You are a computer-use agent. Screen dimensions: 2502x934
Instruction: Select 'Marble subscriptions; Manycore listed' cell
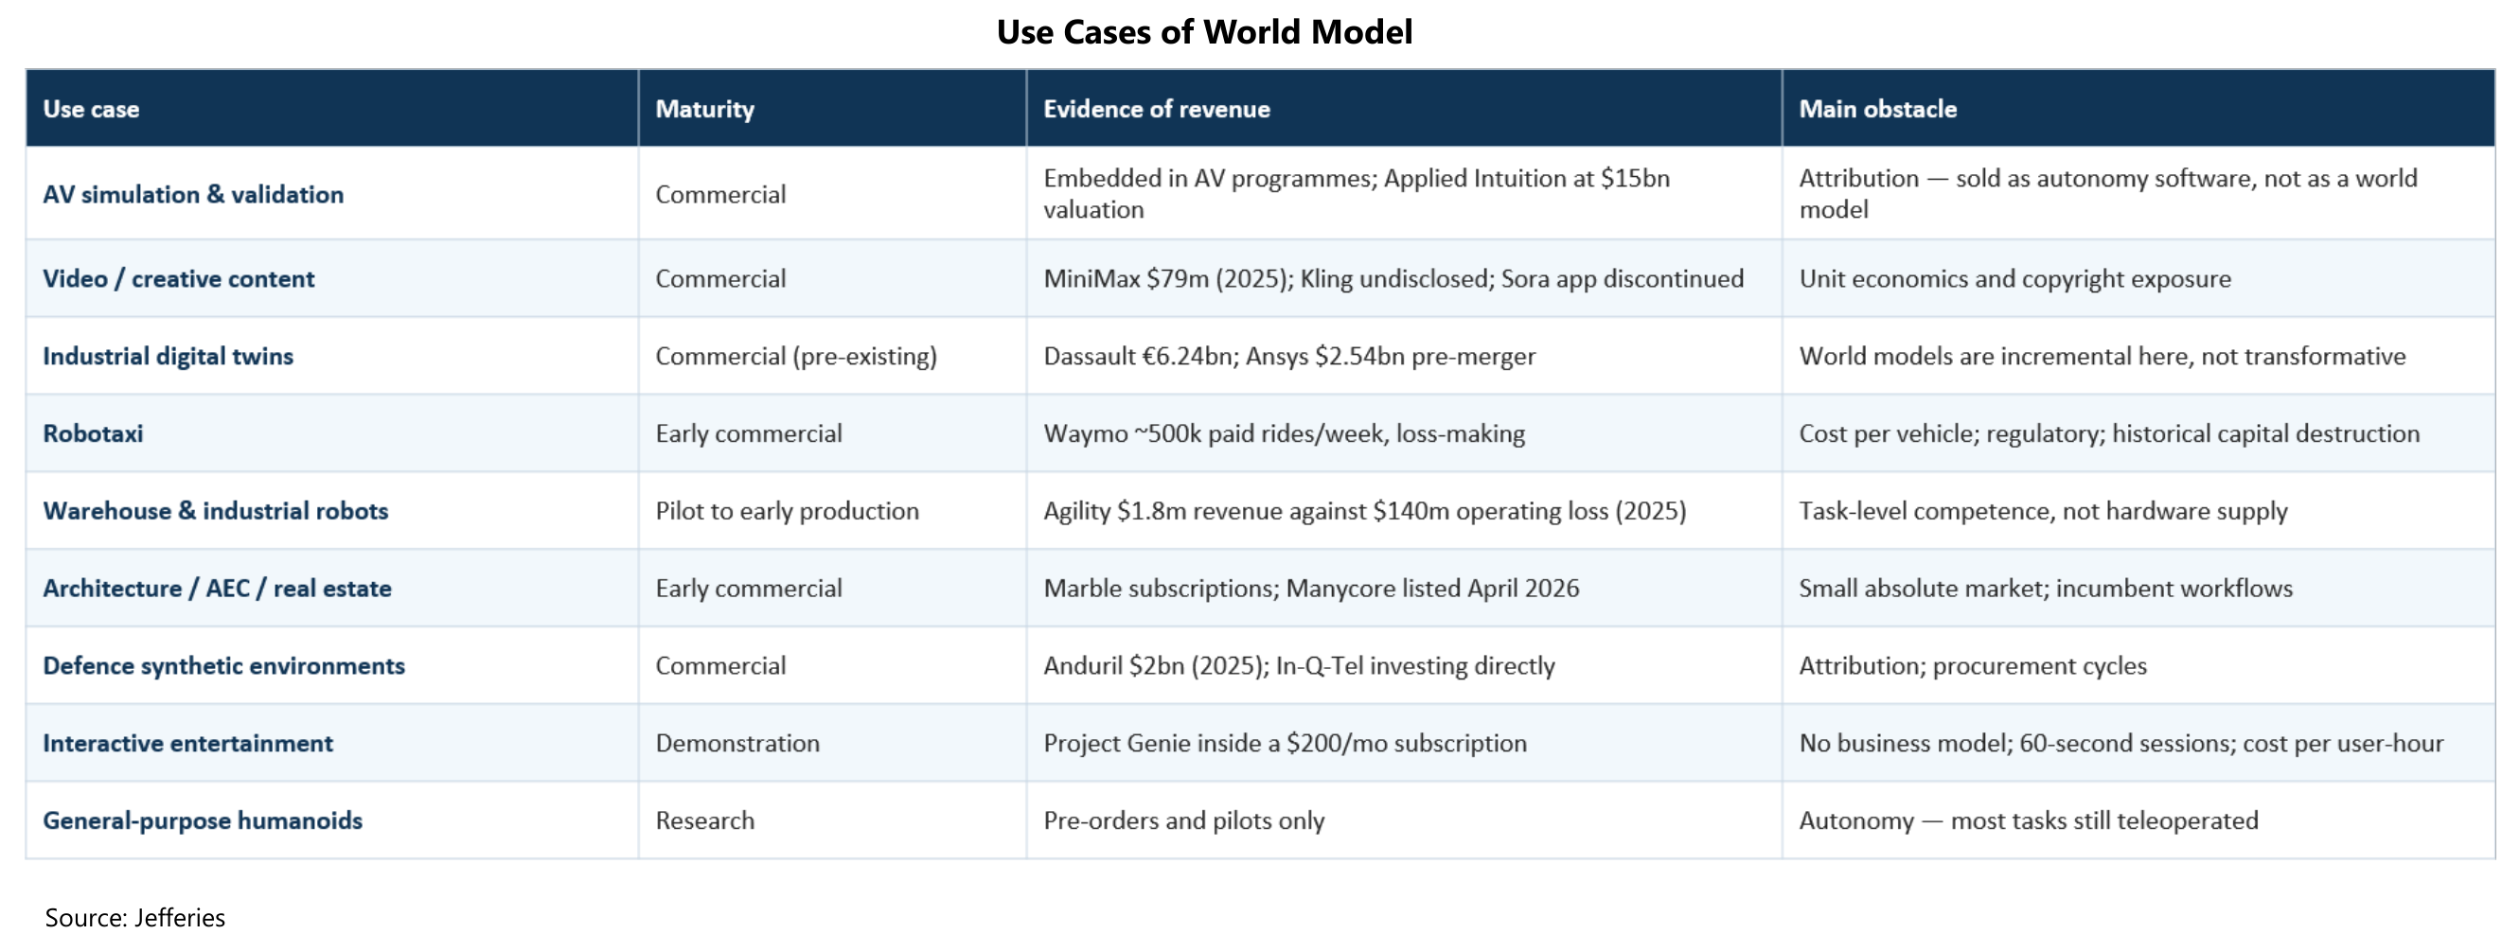(1311, 589)
